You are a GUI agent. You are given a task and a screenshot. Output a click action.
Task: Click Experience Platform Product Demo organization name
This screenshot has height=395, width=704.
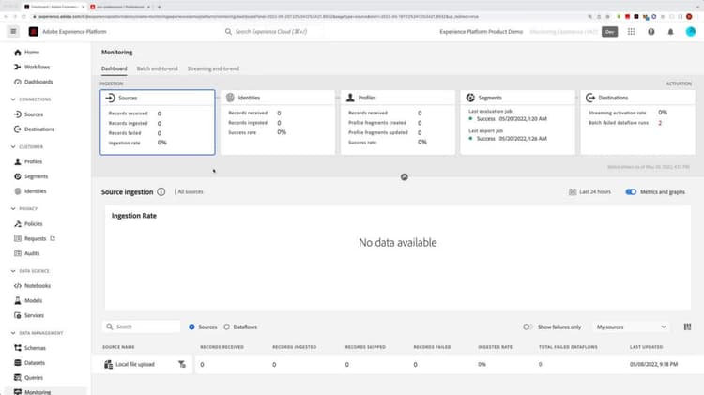[x=481, y=31]
